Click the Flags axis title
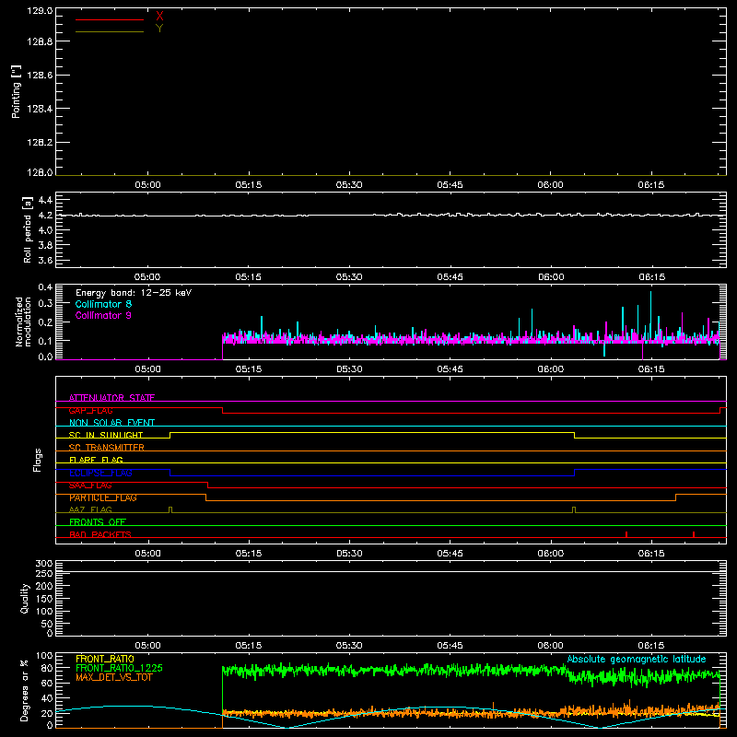This screenshot has height=737, width=737. coord(38,460)
